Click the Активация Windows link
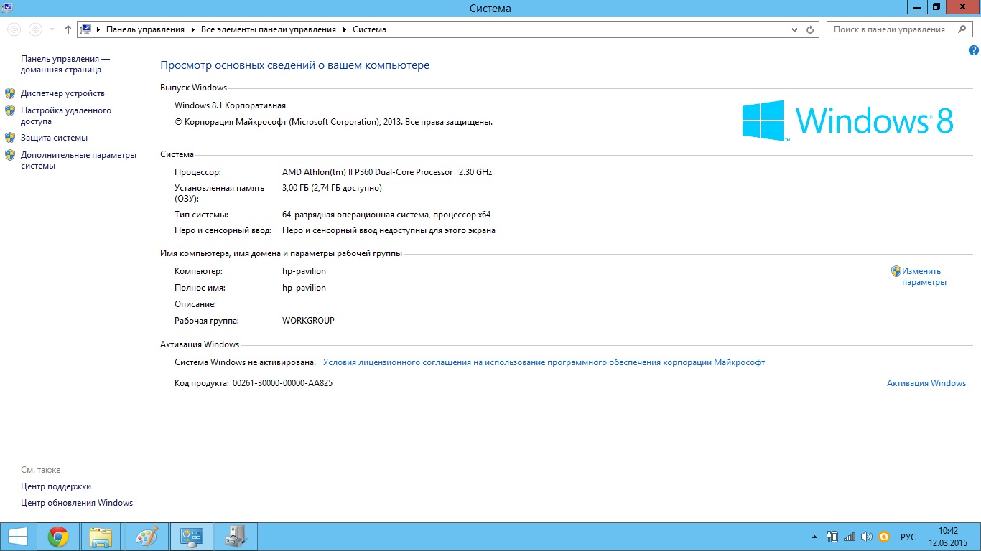Viewport: 981px width, 551px height. (926, 383)
